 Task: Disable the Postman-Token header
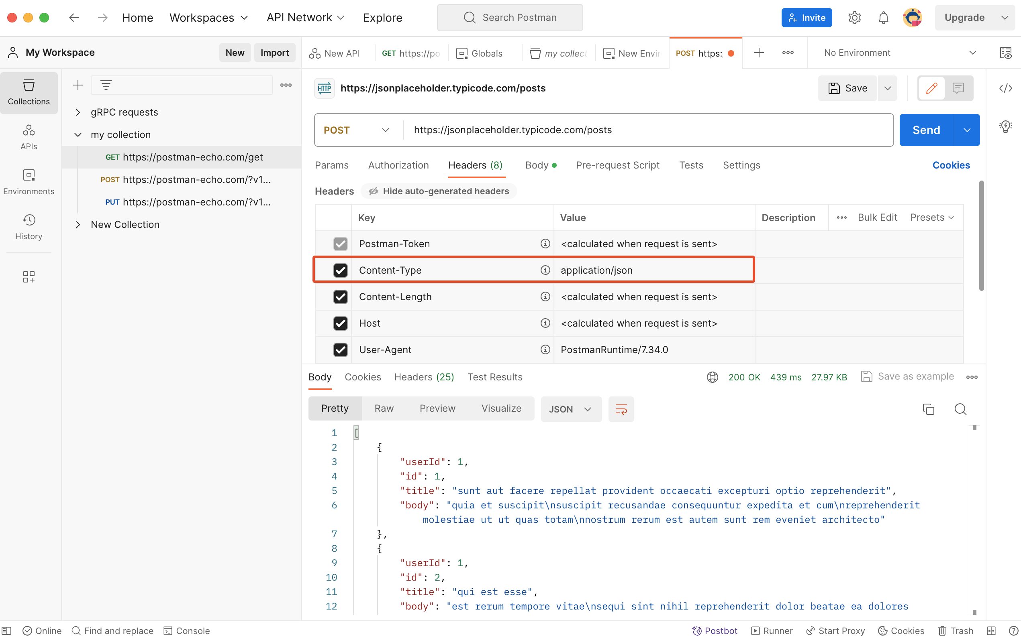340,244
